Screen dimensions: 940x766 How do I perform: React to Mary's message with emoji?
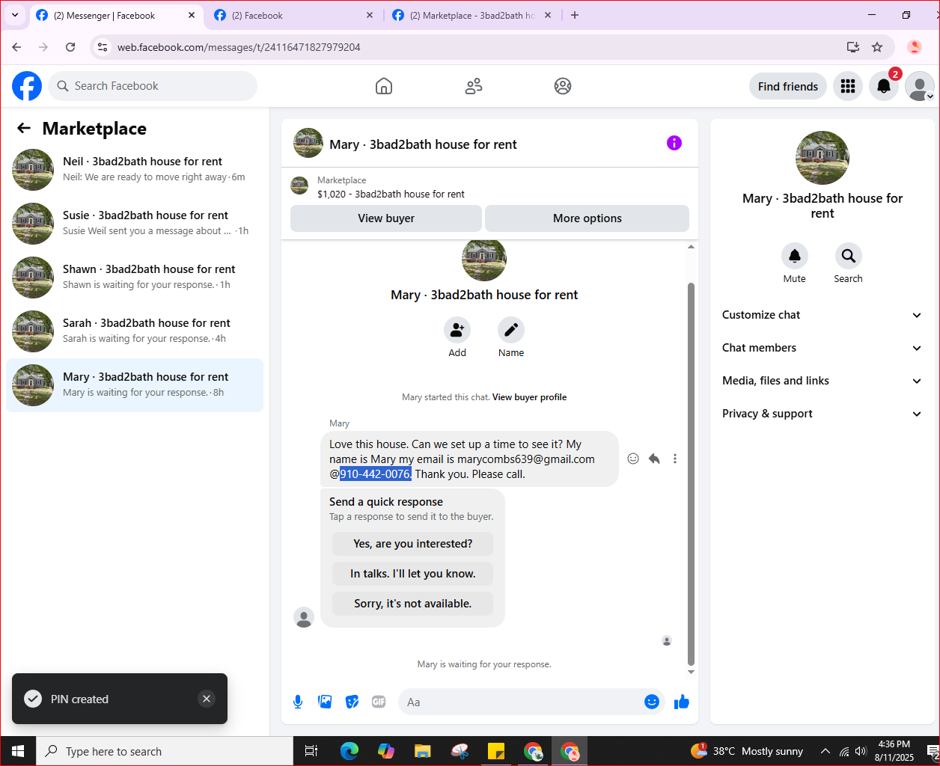click(x=633, y=459)
